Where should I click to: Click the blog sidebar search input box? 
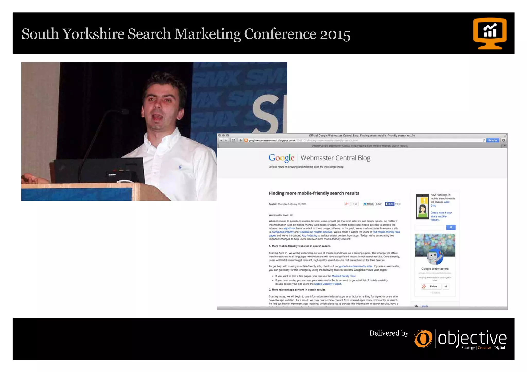coord(429,227)
